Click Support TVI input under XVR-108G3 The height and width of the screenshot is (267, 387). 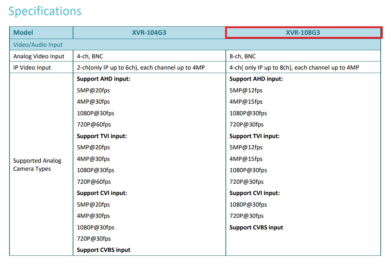pos(255,136)
